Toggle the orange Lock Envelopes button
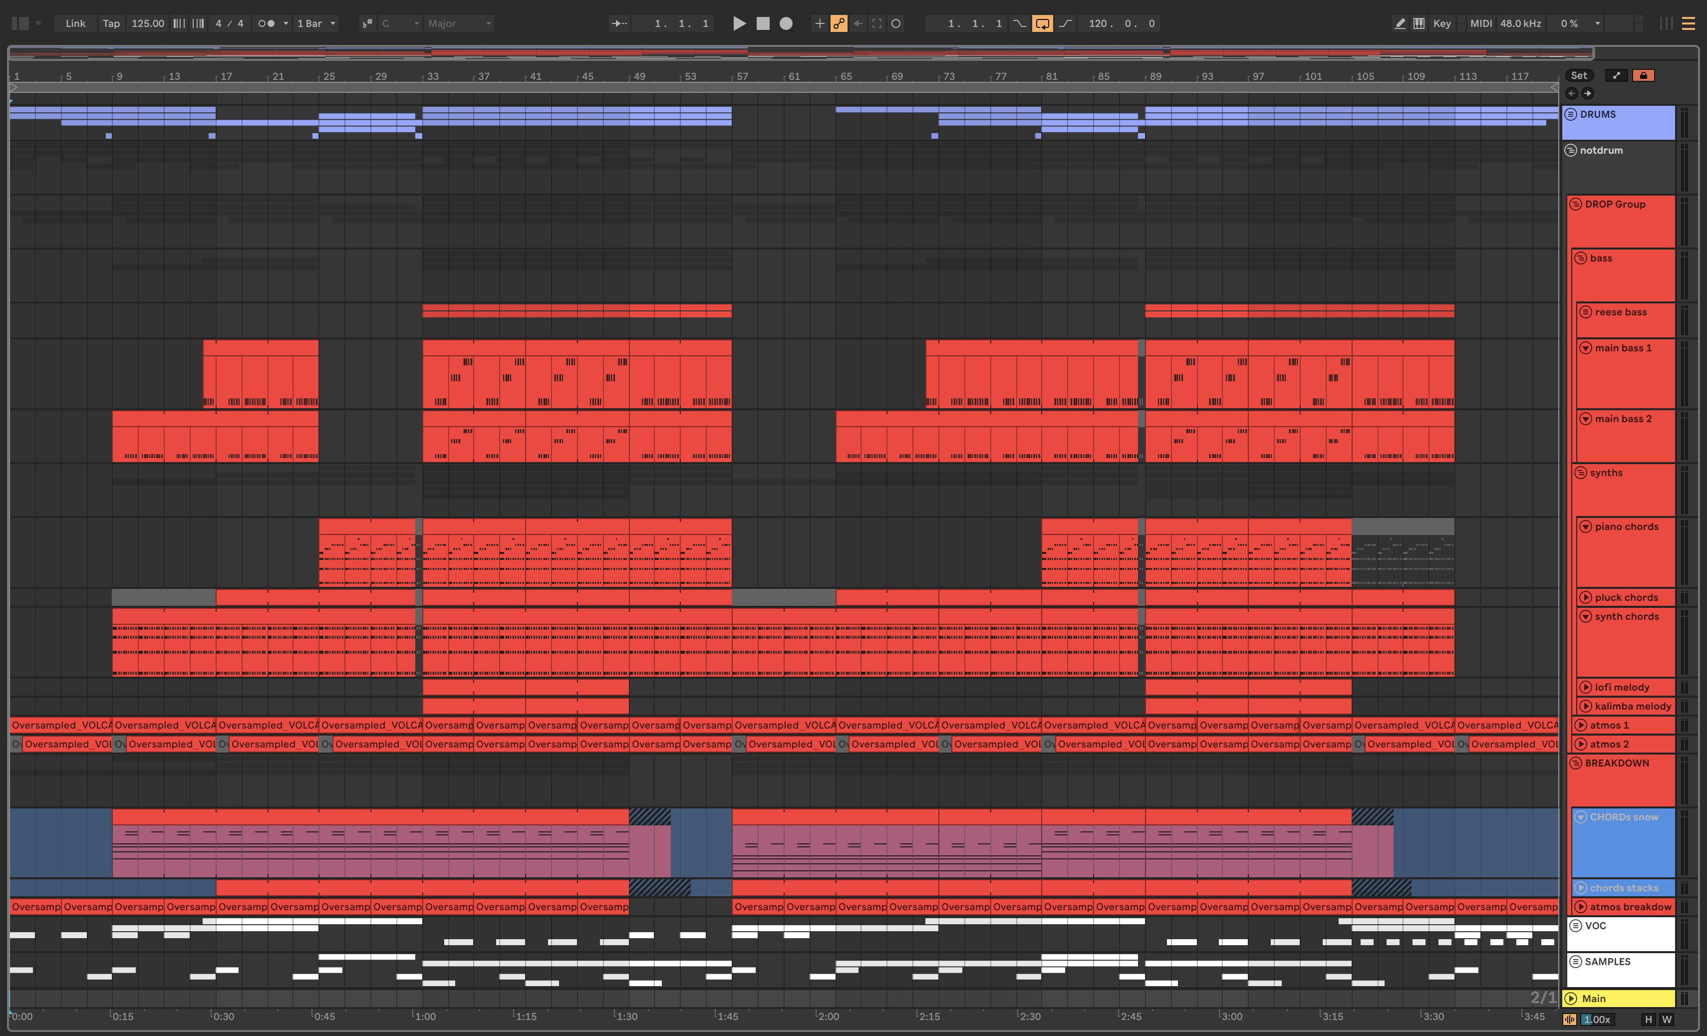 [1643, 75]
